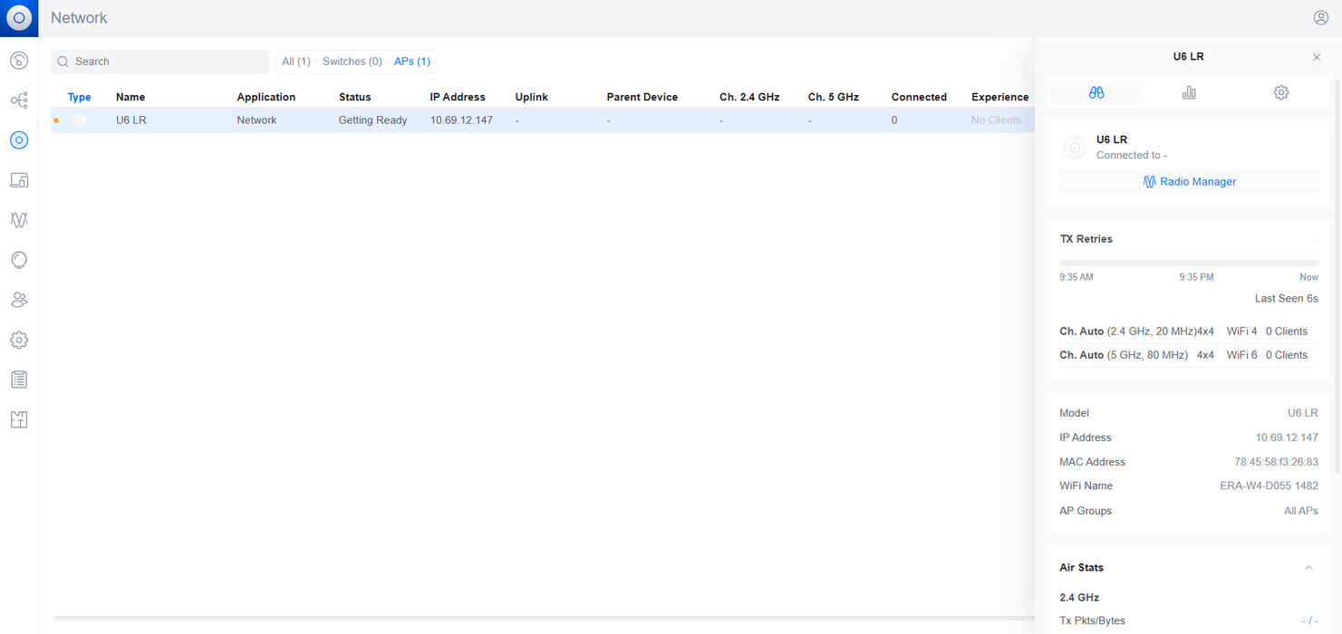Viewport: 1342px width, 634px height.
Task: Click the 2.4 GHz Air Stats heading
Action: 1079,598
